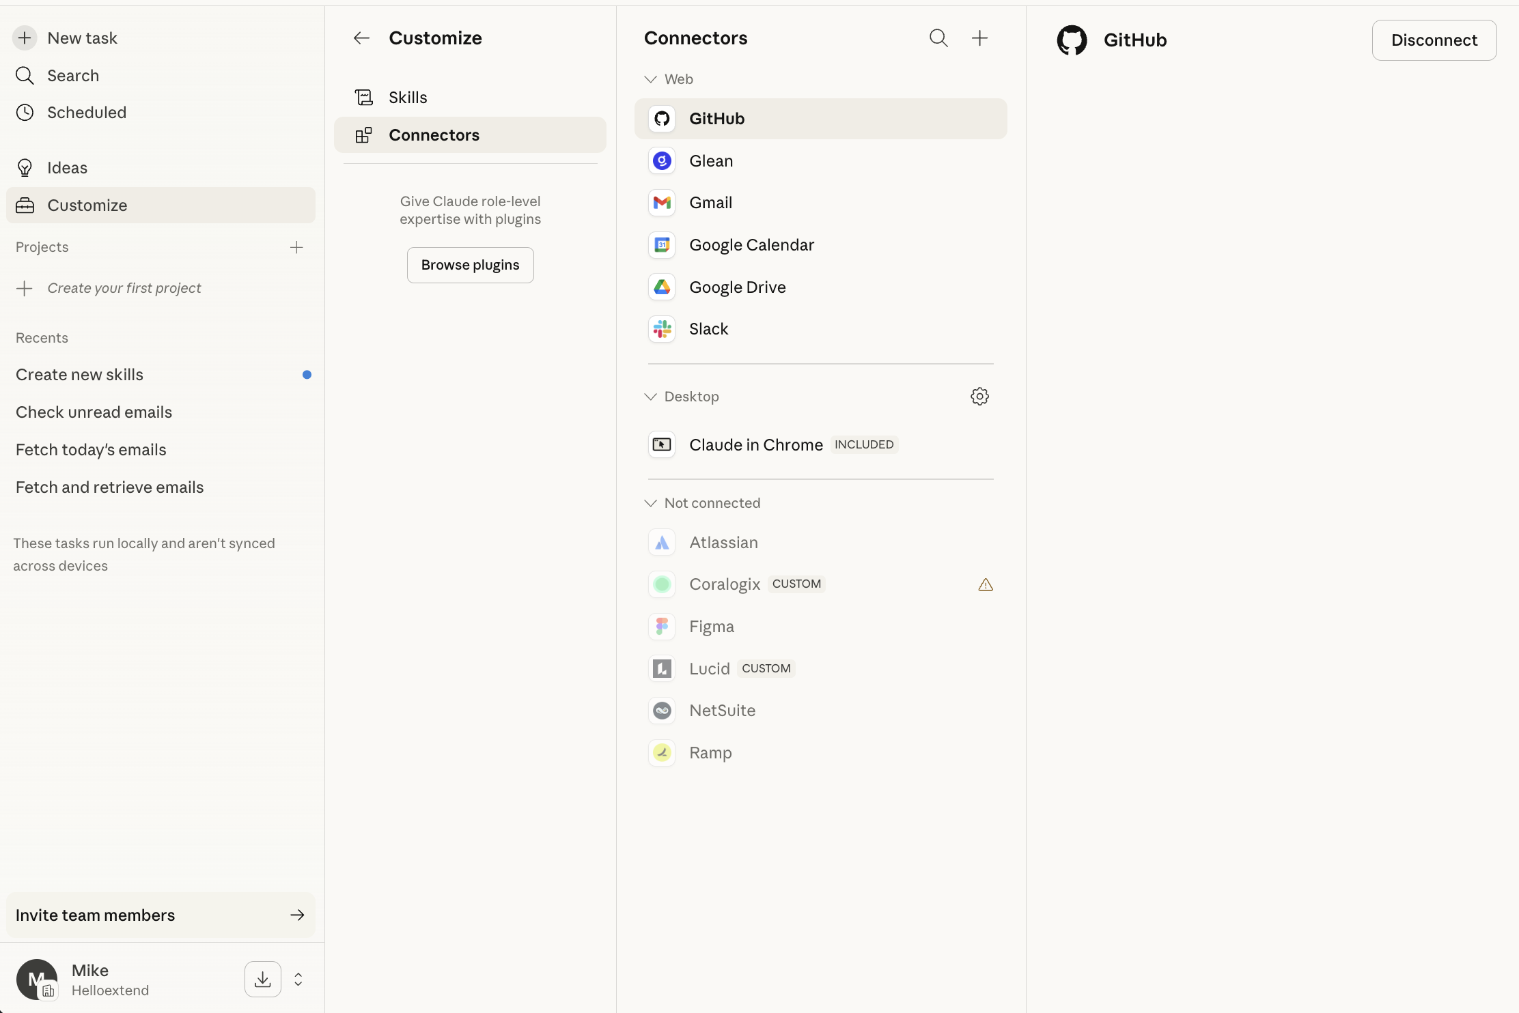The width and height of the screenshot is (1519, 1013).
Task: Click the Helloextend organization name
Action: pos(110,990)
